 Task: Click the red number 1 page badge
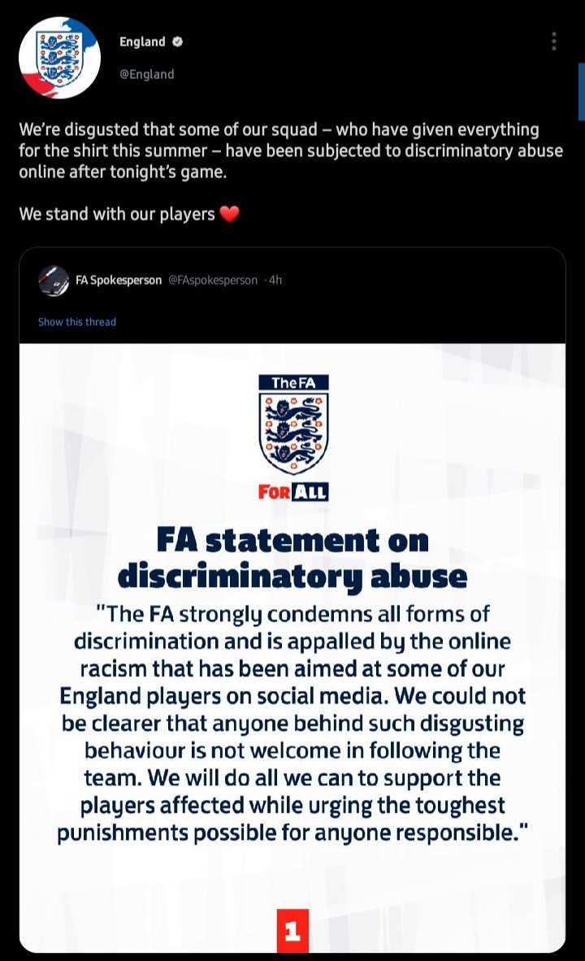tap(292, 931)
